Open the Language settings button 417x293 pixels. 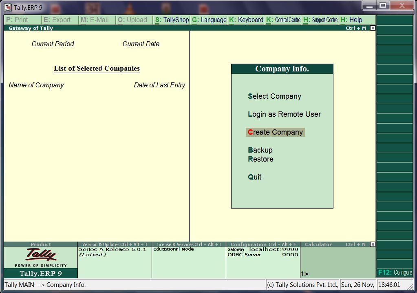click(209, 20)
